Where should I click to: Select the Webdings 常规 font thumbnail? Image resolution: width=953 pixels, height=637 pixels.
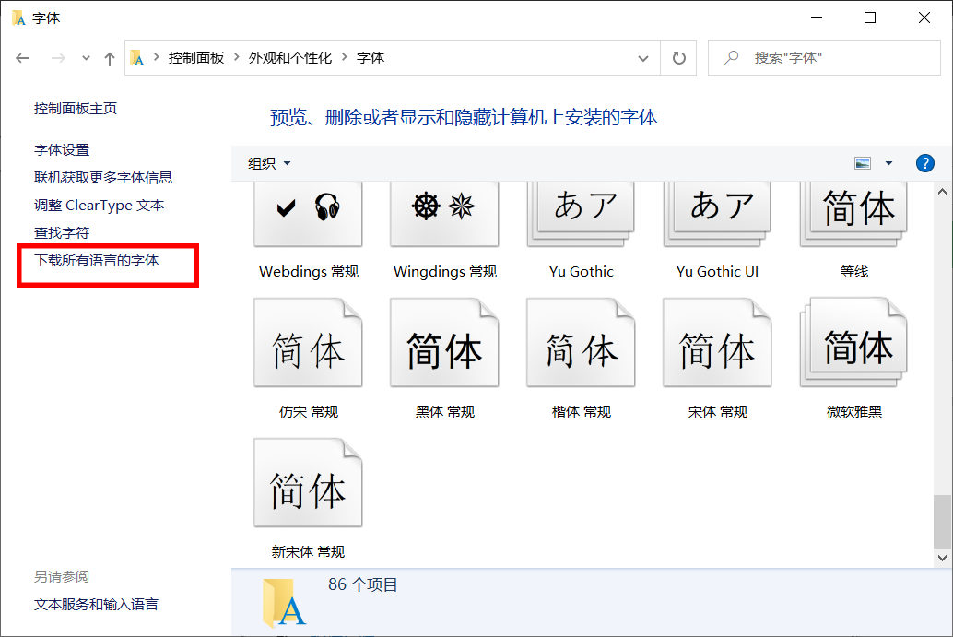tap(308, 213)
